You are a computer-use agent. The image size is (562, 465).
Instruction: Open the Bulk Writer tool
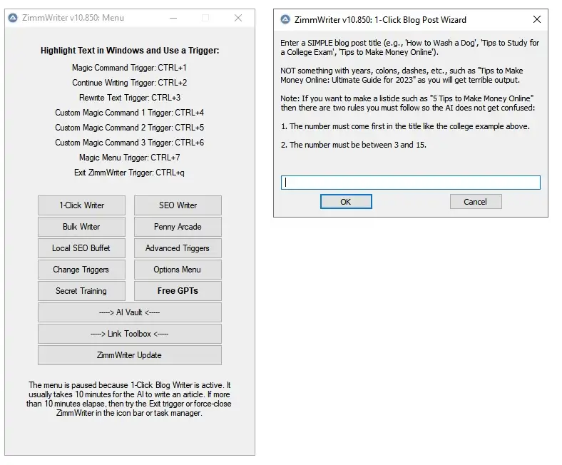tap(81, 227)
